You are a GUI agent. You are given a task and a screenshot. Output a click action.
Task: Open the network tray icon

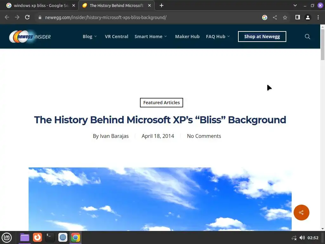(294, 238)
